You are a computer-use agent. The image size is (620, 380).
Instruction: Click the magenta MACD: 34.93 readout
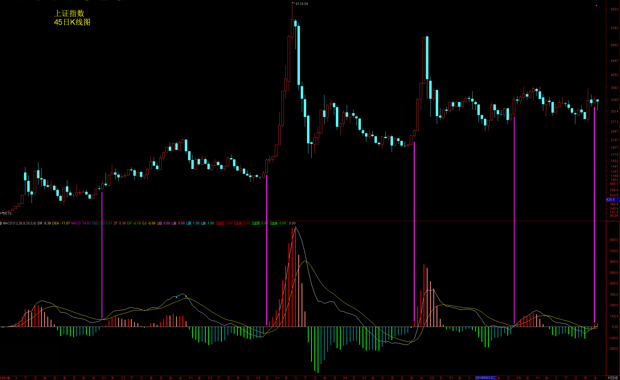point(81,223)
